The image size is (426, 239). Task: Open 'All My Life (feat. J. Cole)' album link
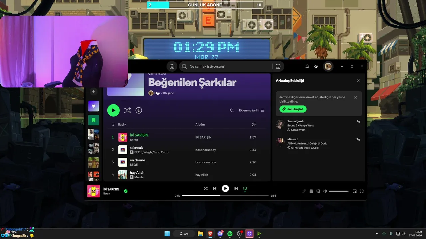pyautogui.click(x=305, y=148)
